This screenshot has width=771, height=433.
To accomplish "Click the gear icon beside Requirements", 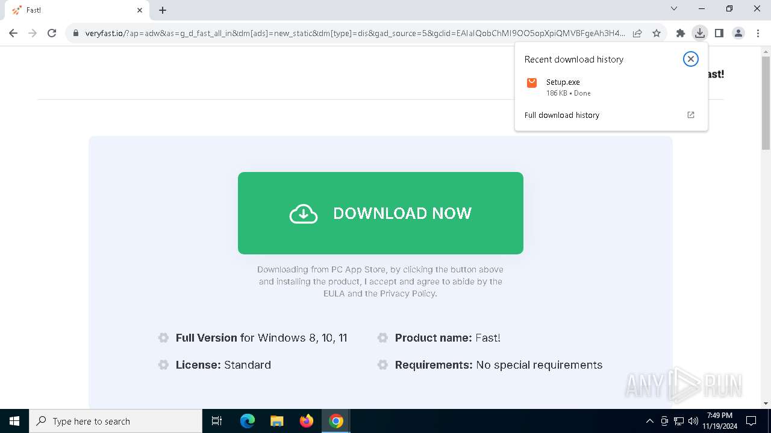I will pyautogui.click(x=382, y=365).
